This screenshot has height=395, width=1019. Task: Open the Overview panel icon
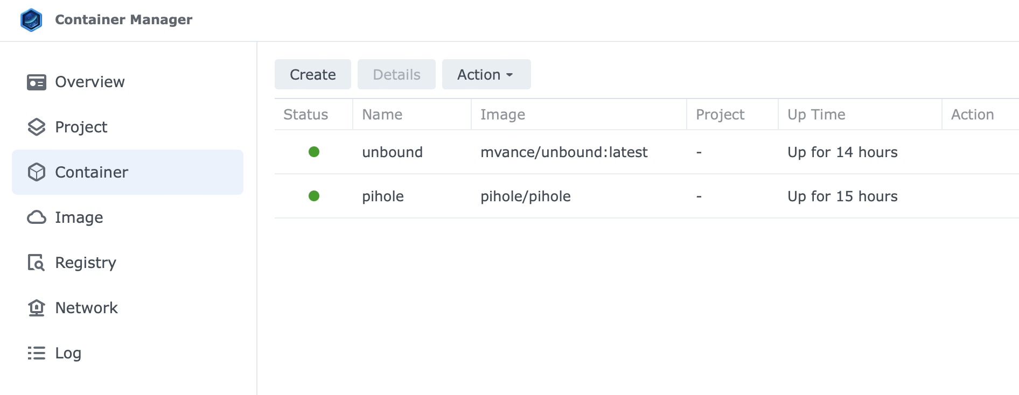(37, 82)
